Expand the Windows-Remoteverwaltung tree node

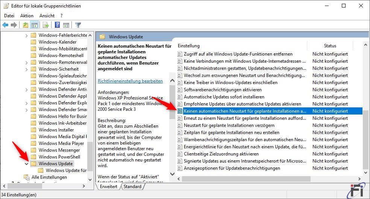(x=26, y=63)
